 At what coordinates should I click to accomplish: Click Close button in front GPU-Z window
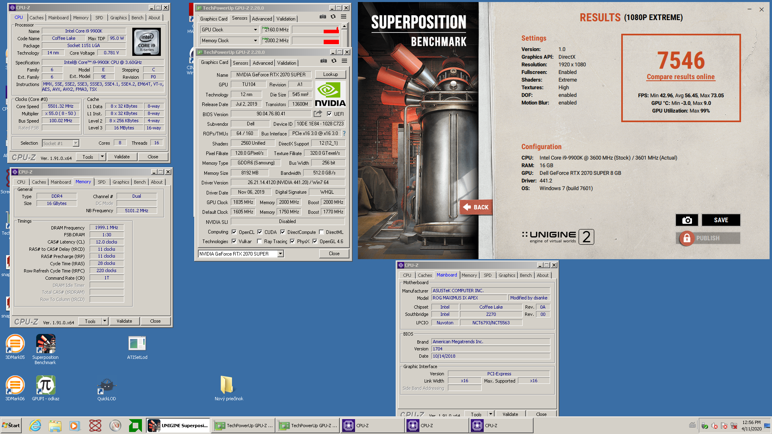click(x=334, y=254)
